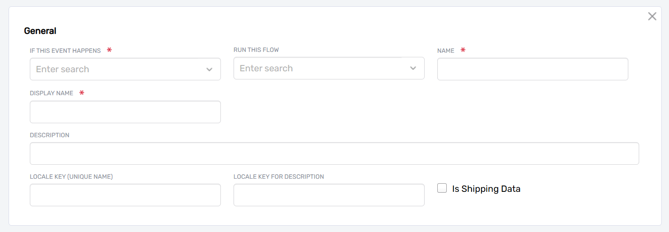Select the 'IF THIS EVENT HAPPENS' label
This screenshot has height=232, width=669.
click(65, 51)
